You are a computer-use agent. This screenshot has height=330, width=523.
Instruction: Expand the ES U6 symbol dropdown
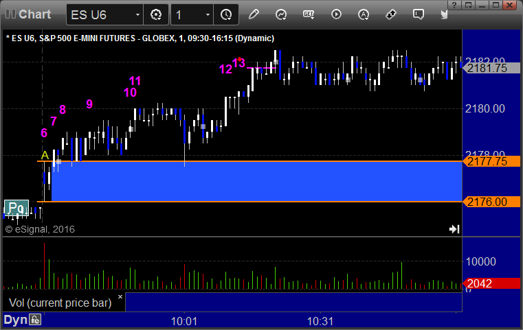coord(137,14)
